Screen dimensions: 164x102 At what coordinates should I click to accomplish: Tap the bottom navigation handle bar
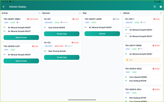(82, 100)
